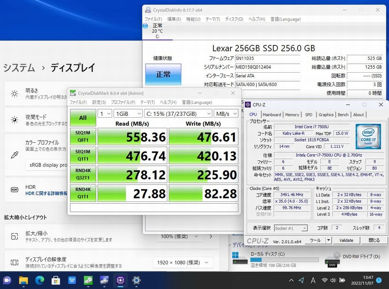Switch to About tab in CPU-Z

click(x=359, y=115)
